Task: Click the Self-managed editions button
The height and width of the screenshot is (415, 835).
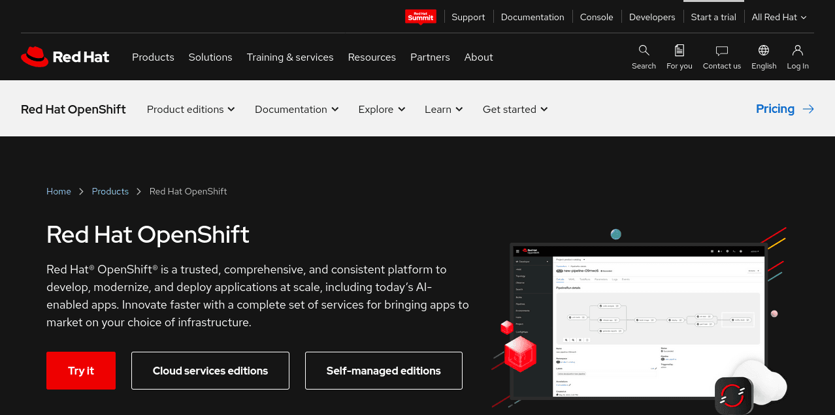Action: coord(384,371)
